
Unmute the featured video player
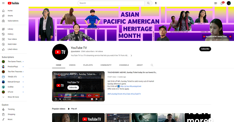[x=60, y=99]
